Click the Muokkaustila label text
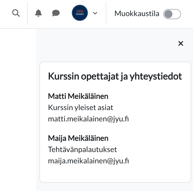The image size is (193, 191). (x=137, y=14)
